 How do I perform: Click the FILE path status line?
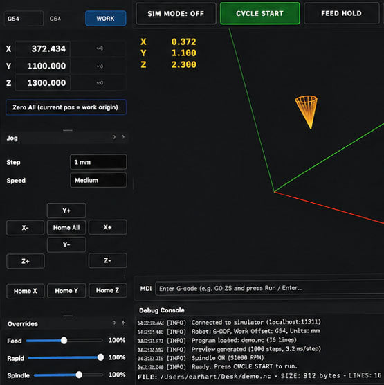tap(259, 376)
